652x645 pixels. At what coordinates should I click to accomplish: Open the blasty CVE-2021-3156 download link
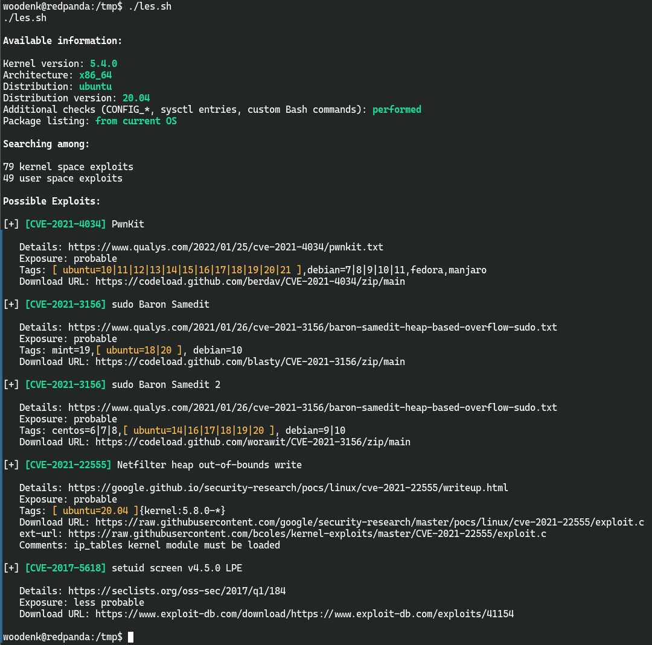tap(250, 362)
